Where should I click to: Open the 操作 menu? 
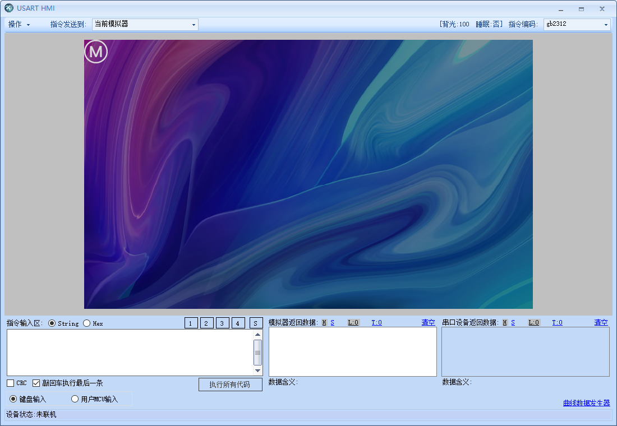pos(16,24)
